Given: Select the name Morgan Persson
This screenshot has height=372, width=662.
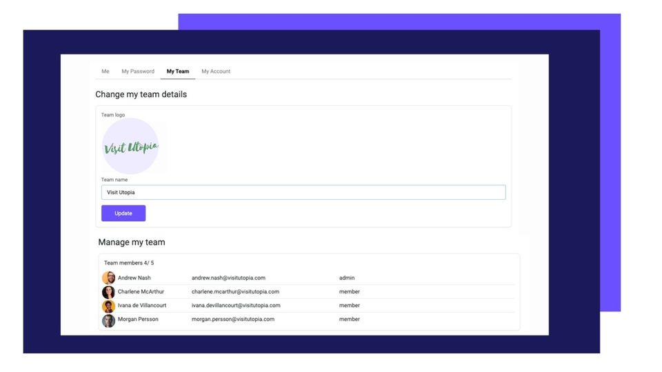Looking at the screenshot, I should tap(138, 319).
